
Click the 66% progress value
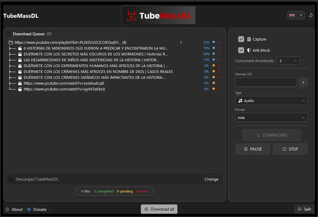coord(206,54)
